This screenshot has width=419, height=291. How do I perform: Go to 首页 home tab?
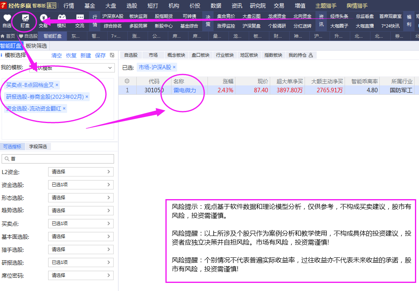(x=8, y=36)
